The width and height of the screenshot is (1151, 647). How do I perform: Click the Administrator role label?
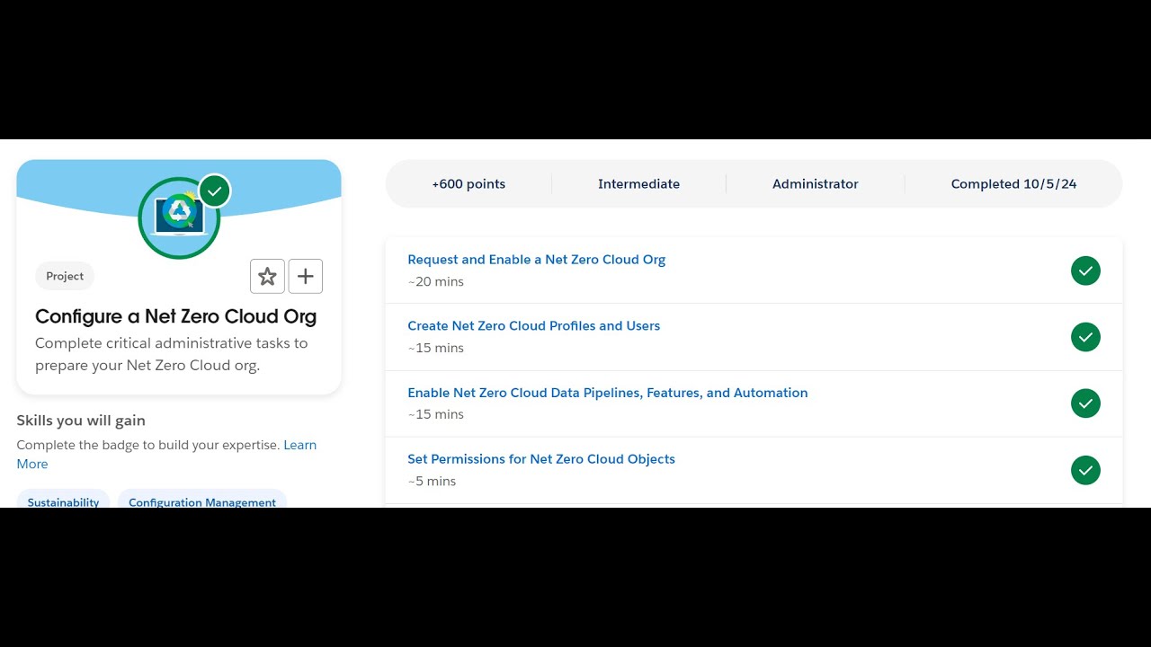[x=815, y=184]
